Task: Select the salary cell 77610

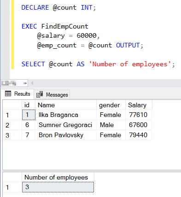Action: [x=139, y=115]
